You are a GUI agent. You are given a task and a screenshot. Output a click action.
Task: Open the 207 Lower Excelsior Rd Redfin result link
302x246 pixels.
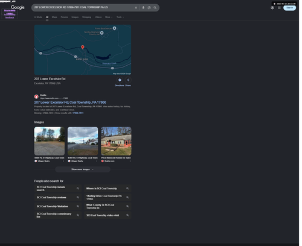coord(70,102)
